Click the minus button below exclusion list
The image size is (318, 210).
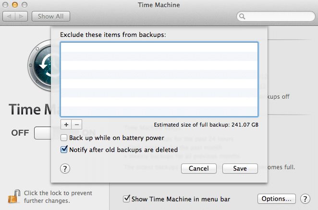pyautogui.click(x=77, y=124)
